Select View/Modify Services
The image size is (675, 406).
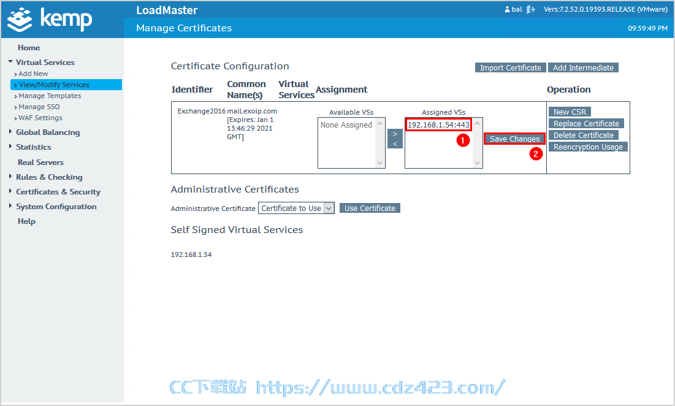pos(66,85)
